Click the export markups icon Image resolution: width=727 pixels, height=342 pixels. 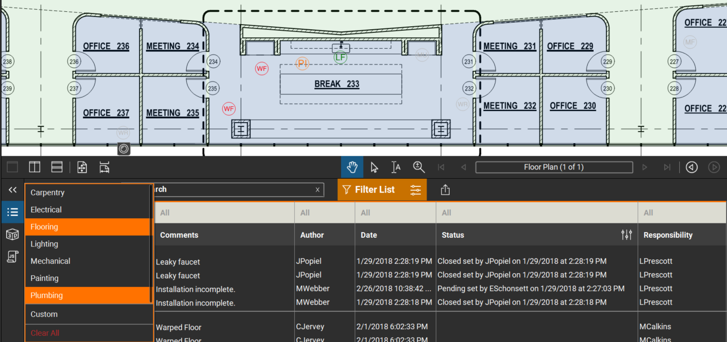tap(446, 190)
